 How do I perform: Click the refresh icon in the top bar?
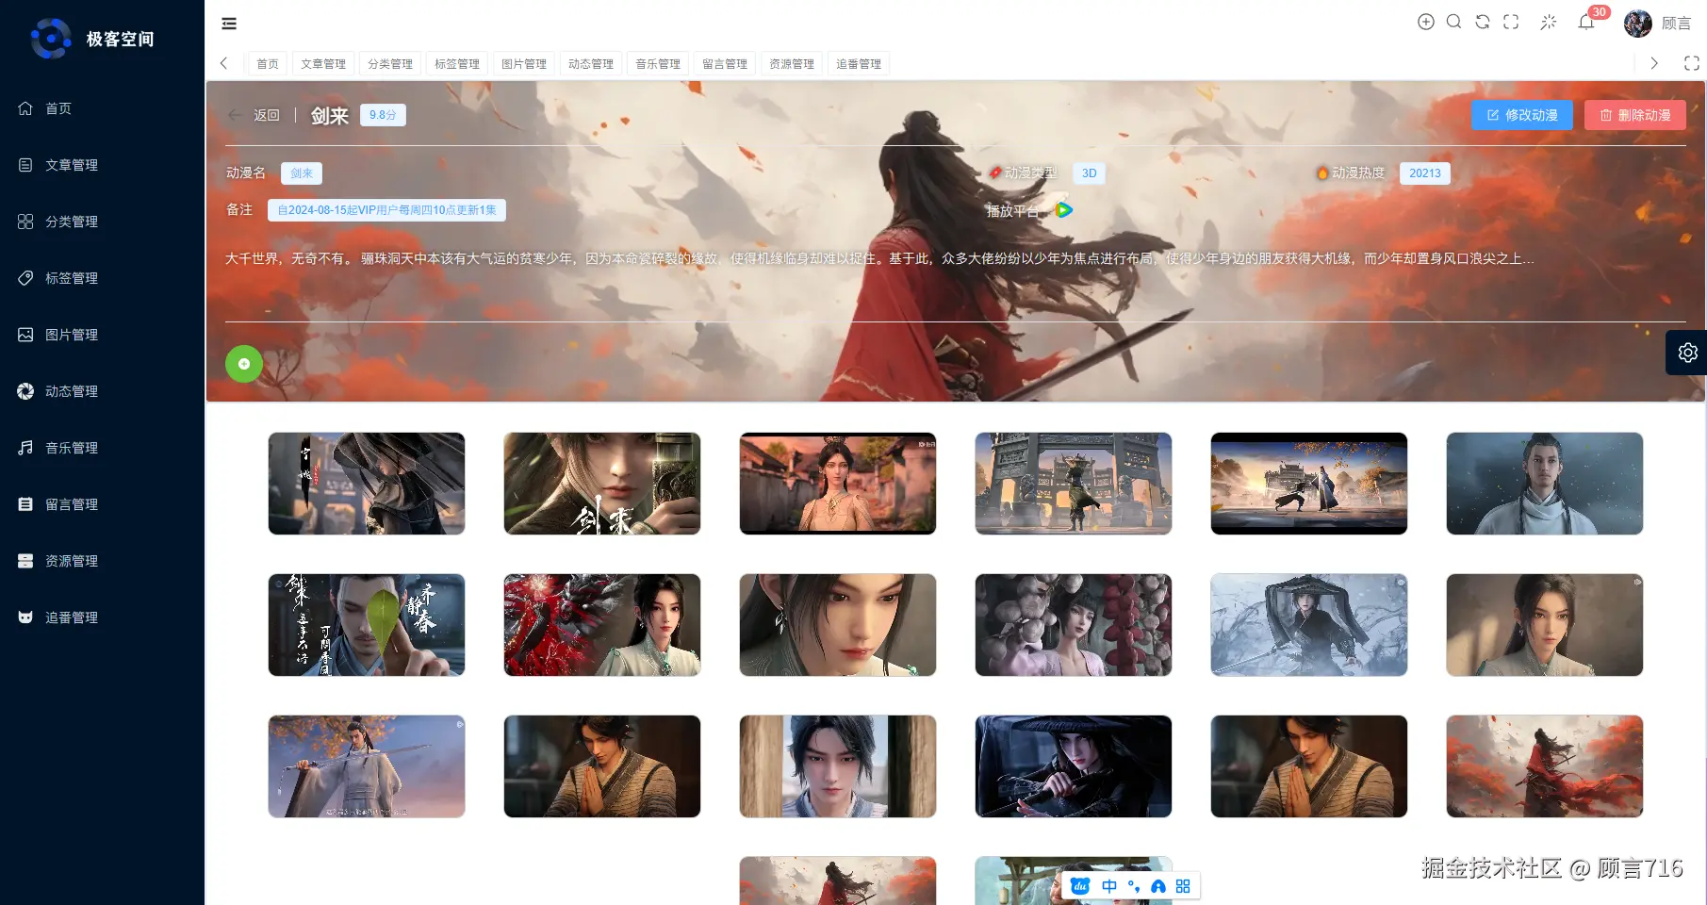tap(1483, 22)
